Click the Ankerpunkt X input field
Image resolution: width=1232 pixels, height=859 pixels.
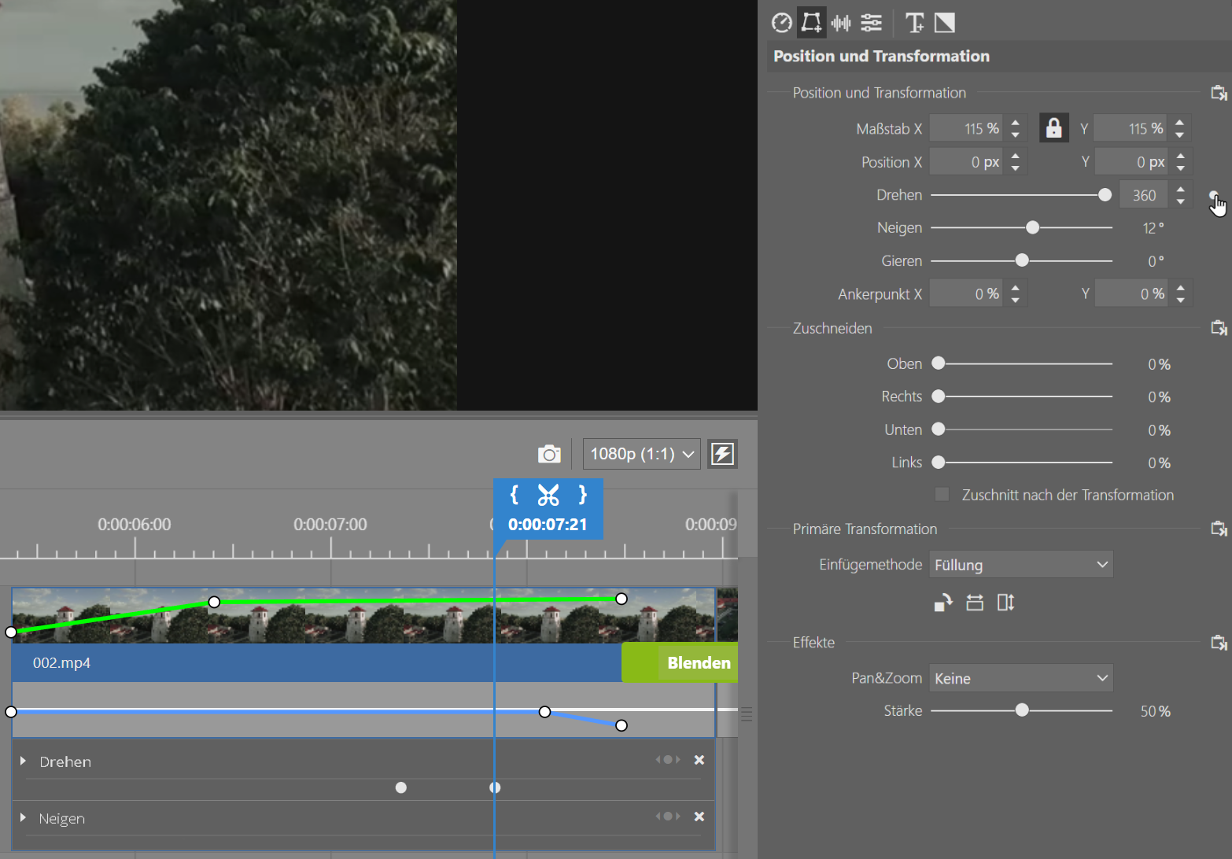click(966, 293)
